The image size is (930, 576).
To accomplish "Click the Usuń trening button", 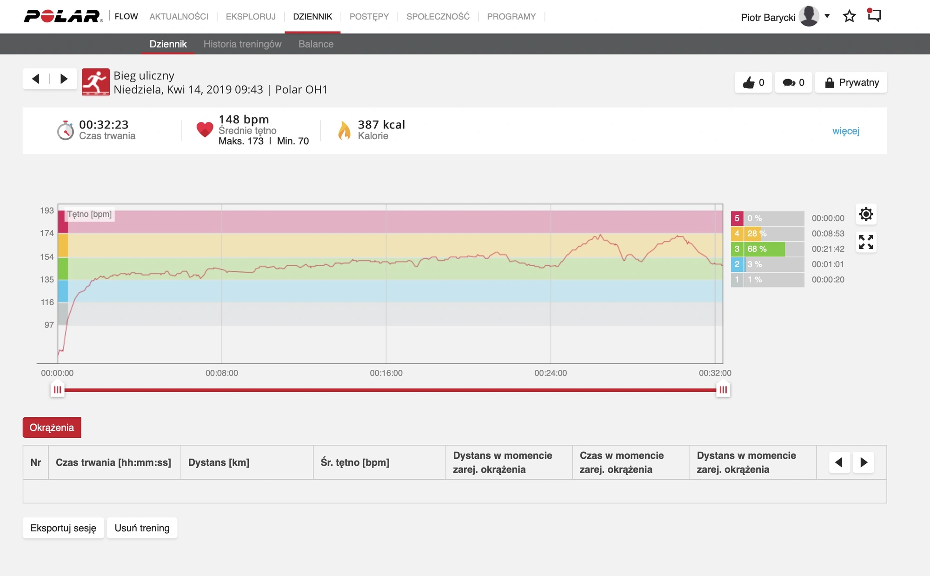I will (142, 528).
